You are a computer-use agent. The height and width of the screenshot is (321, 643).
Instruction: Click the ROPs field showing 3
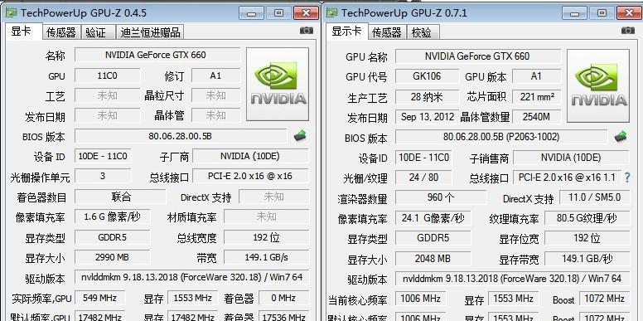103,176
